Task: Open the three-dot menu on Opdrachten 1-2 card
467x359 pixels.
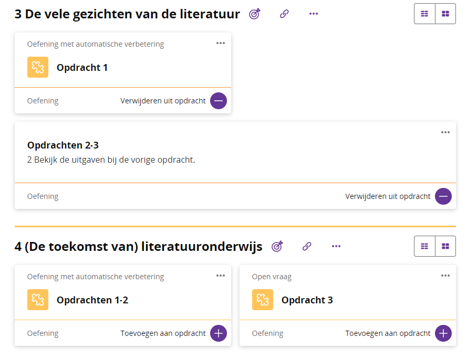Action: (x=221, y=276)
